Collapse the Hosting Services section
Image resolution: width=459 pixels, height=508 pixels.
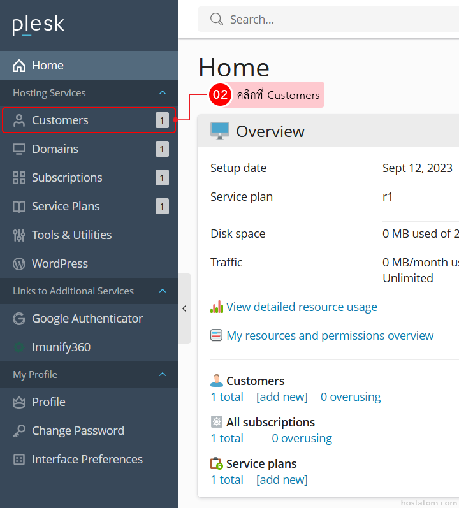click(x=163, y=93)
